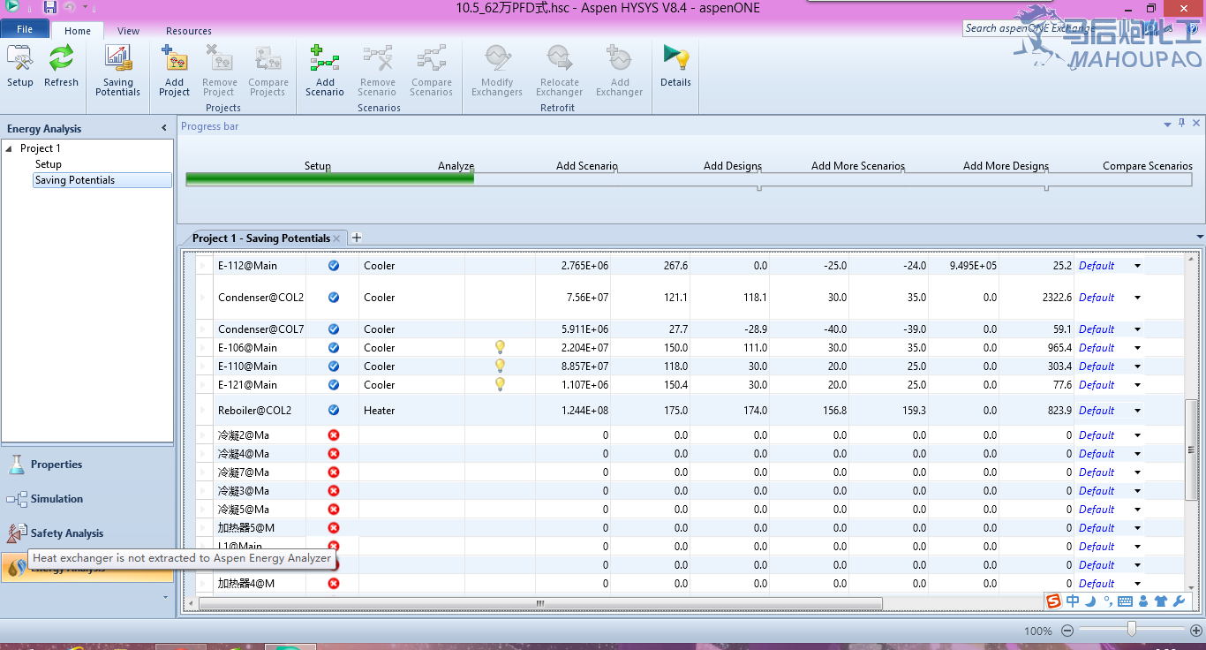Image resolution: width=1206 pixels, height=650 pixels.
Task: Click Condenser@COL7 name cell
Action: click(x=260, y=329)
